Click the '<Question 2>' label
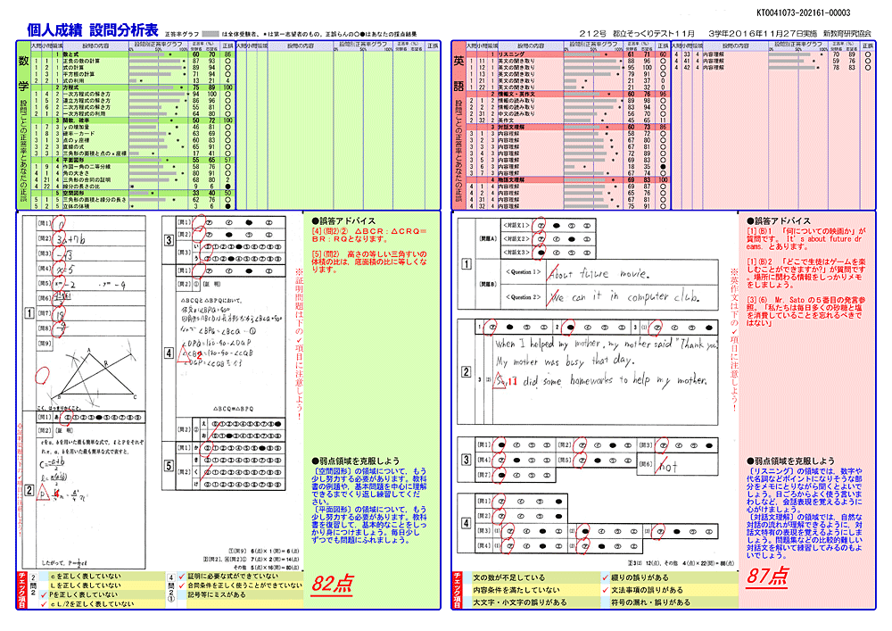The image size is (892, 631). click(x=523, y=297)
